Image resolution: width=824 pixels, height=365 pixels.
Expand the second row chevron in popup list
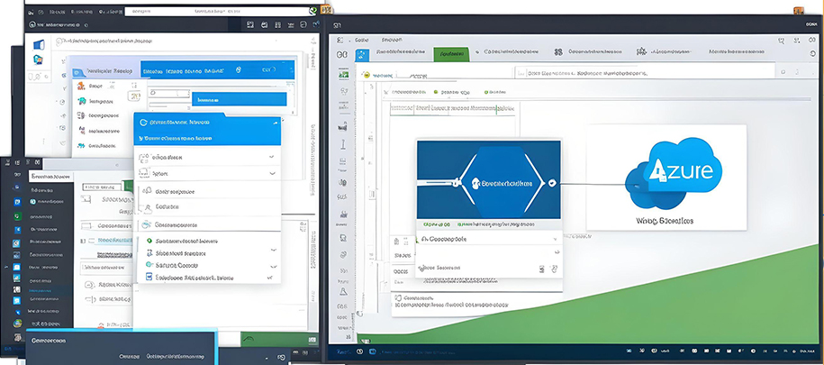tap(272, 173)
